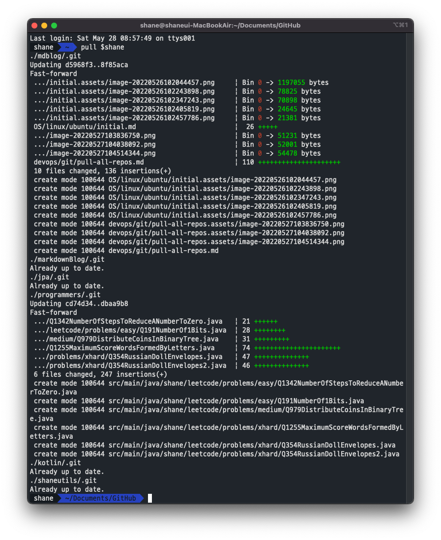Click the './shaneutils/.git' line
This screenshot has width=441, height=540.
63,481
